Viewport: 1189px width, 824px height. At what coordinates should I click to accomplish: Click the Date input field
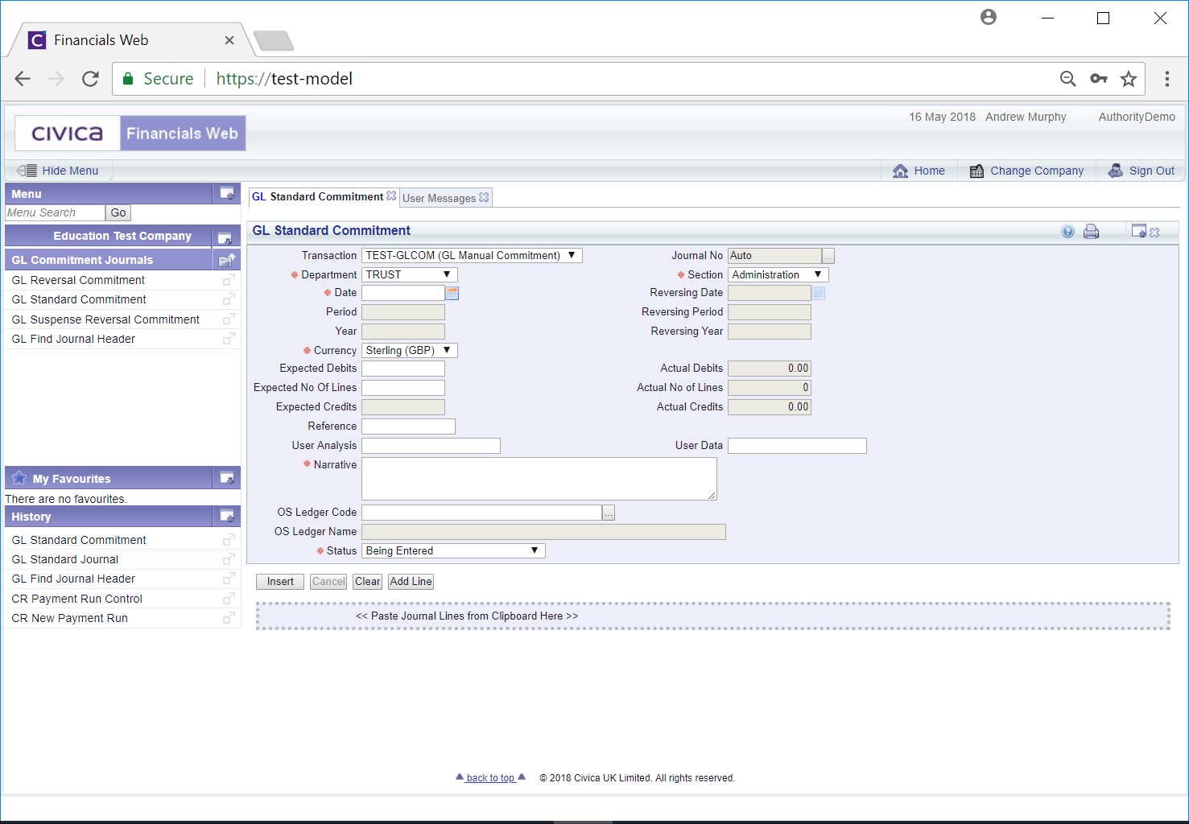click(403, 293)
